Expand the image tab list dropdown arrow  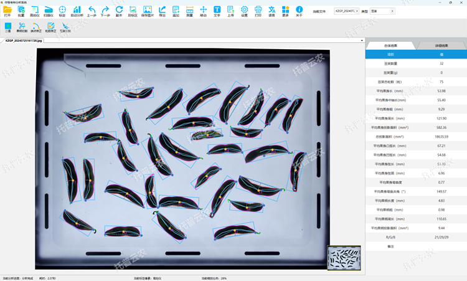click(362, 40)
